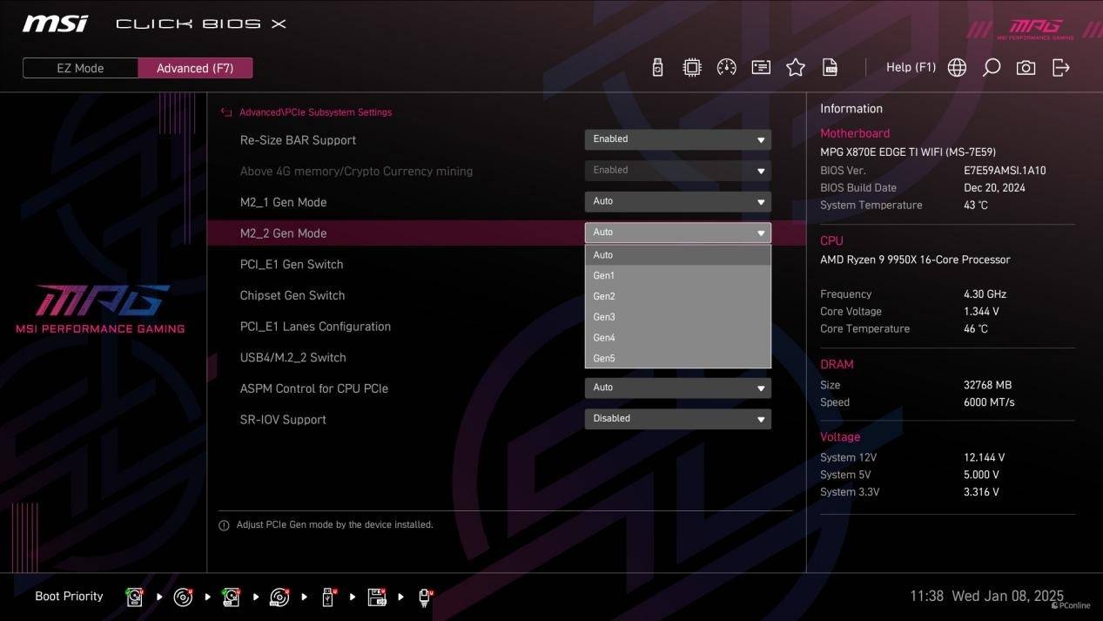Open the M2_1 Gen Mode dropdown

point(677,201)
